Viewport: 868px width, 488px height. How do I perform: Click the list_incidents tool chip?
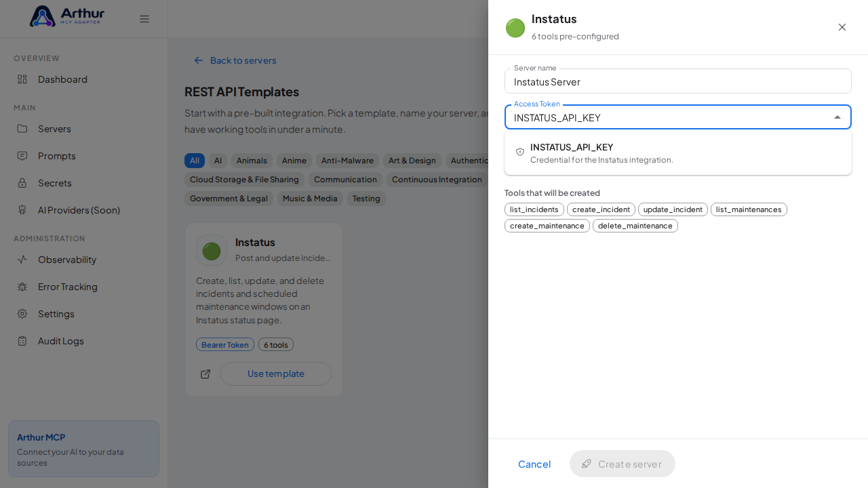coord(534,209)
